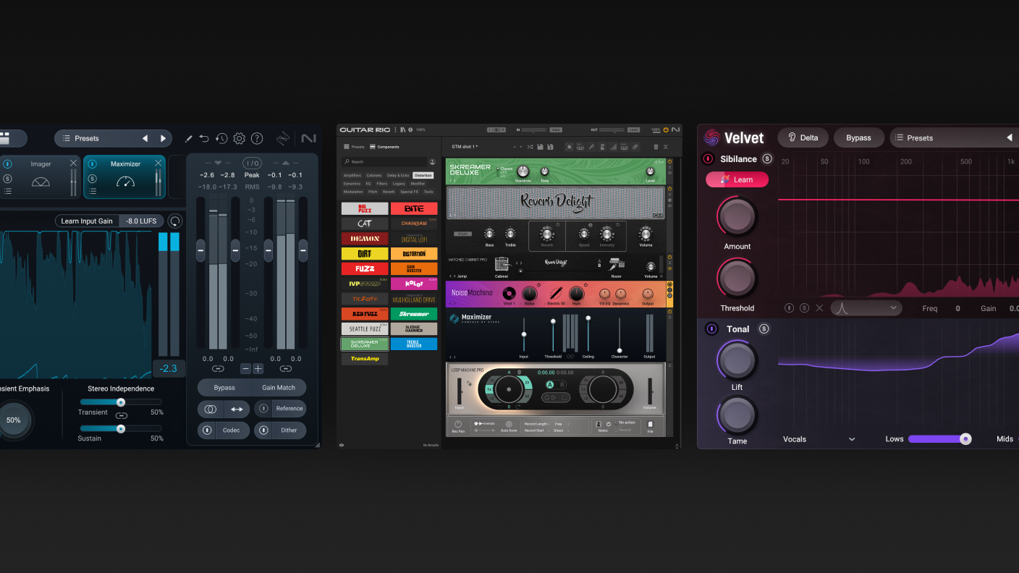This screenshot has height=573, width=1019.
Task: Click Ozone Gain Match button
Action: coord(279,387)
